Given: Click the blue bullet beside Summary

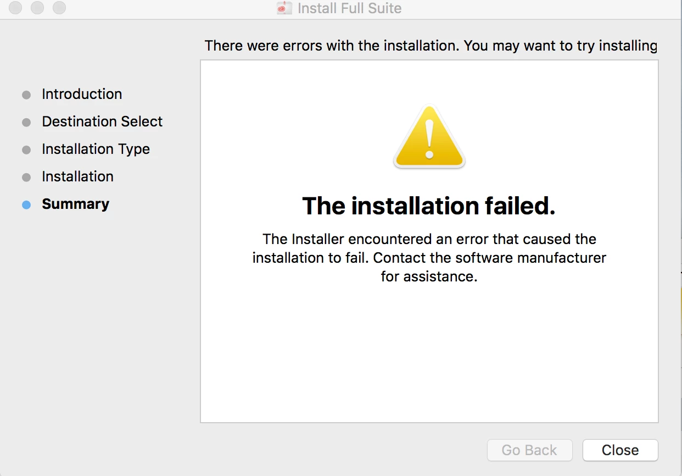Looking at the screenshot, I should [x=26, y=205].
